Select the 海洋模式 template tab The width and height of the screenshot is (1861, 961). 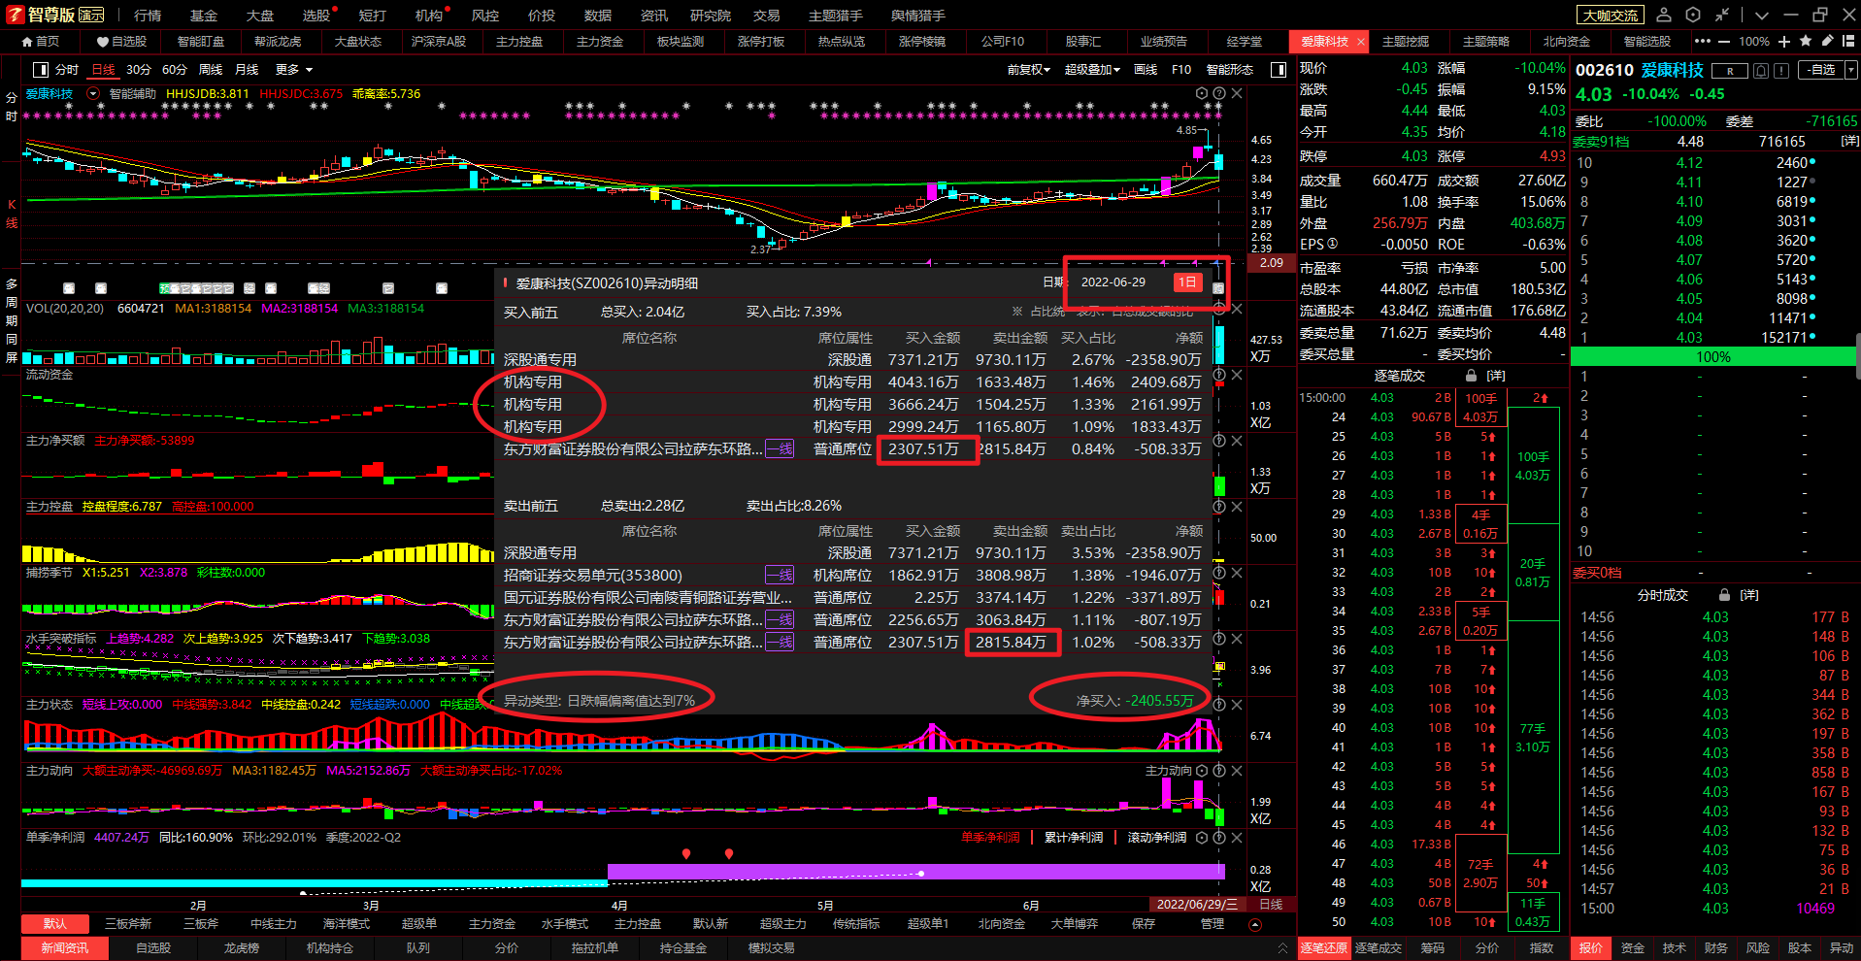click(347, 923)
